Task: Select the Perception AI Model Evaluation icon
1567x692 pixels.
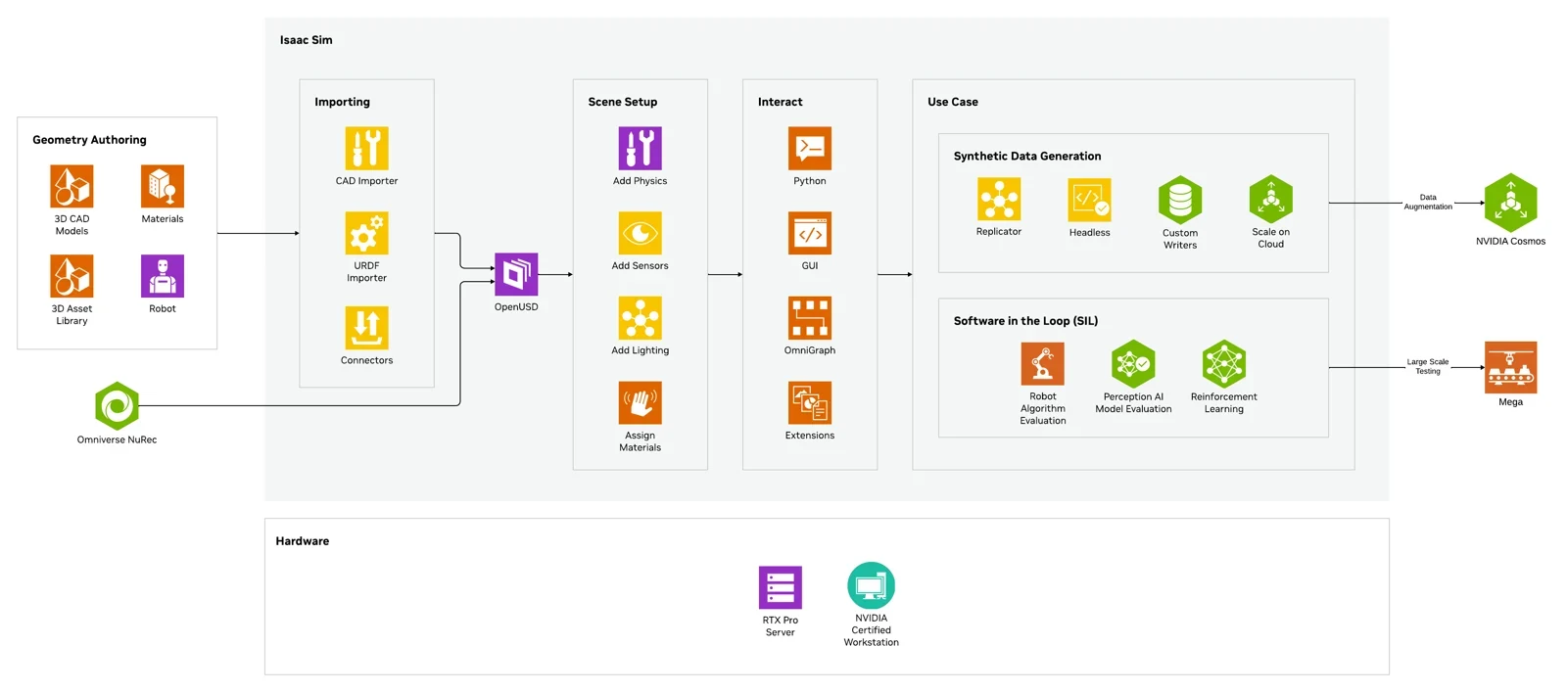Action: [x=1133, y=364]
